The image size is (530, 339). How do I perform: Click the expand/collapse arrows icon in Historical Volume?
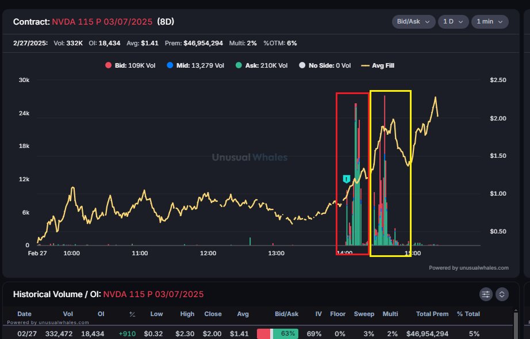click(x=502, y=294)
